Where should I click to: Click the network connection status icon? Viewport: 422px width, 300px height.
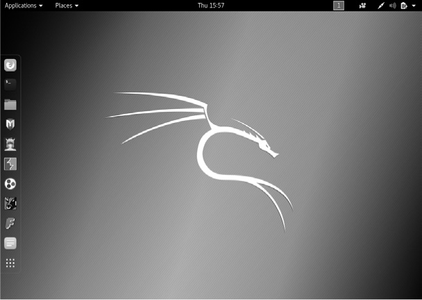coord(380,6)
